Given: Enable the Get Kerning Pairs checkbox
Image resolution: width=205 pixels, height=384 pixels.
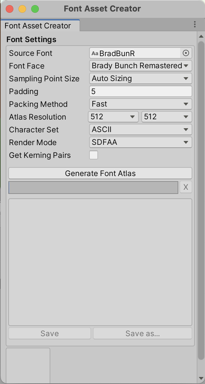Looking at the screenshot, I should (94, 155).
